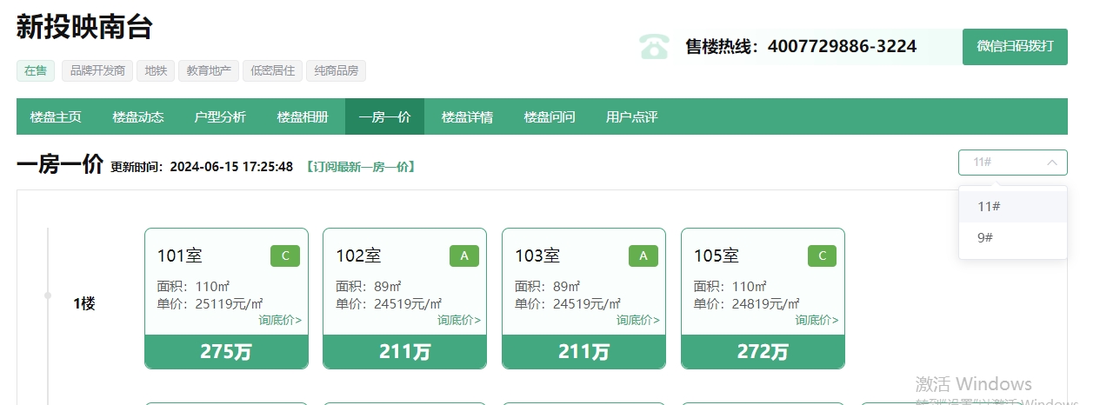1100x405 pixels.
Task: Click the 在售 status tag
Action: (x=36, y=70)
